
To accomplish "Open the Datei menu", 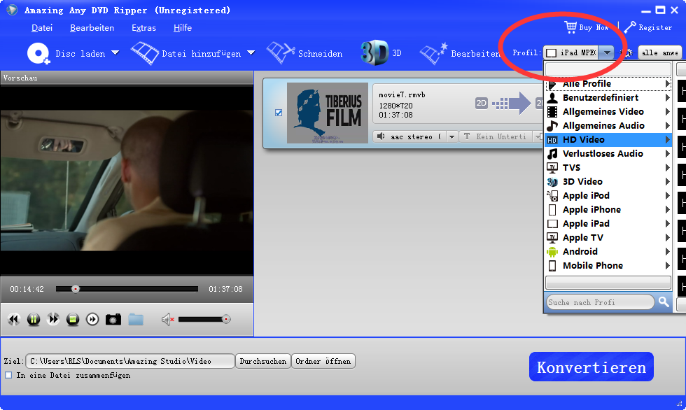I will click(42, 27).
